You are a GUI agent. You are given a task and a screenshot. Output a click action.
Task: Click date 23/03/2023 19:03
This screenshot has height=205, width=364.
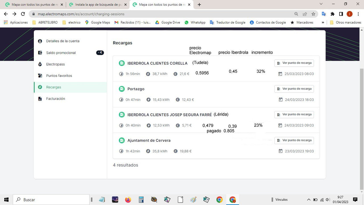click(299, 151)
